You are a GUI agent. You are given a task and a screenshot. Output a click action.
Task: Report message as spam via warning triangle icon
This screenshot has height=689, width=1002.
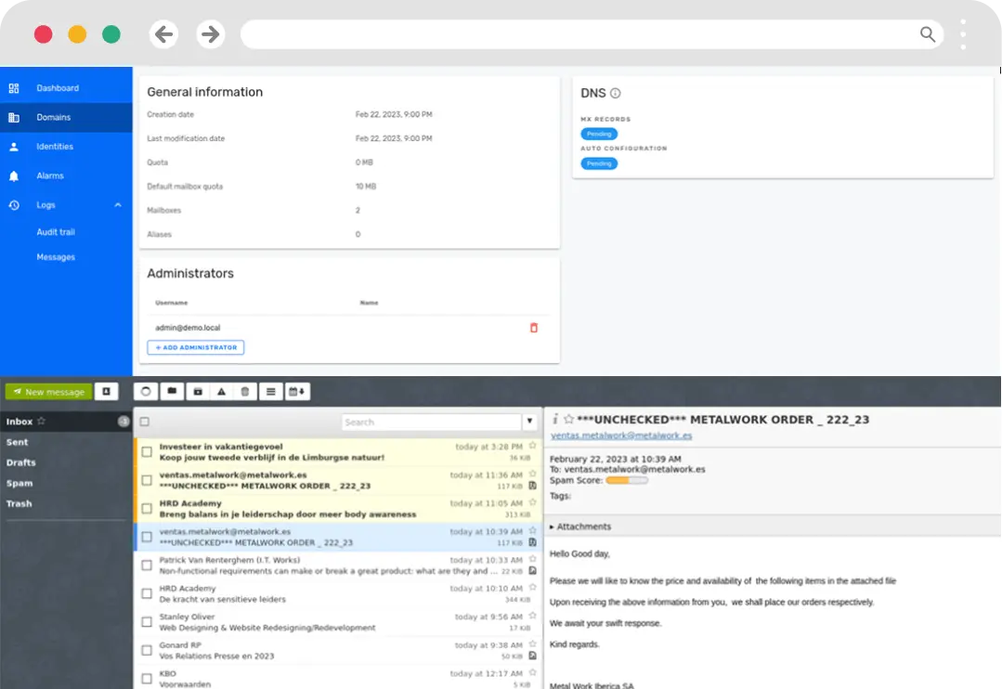coord(220,391)
